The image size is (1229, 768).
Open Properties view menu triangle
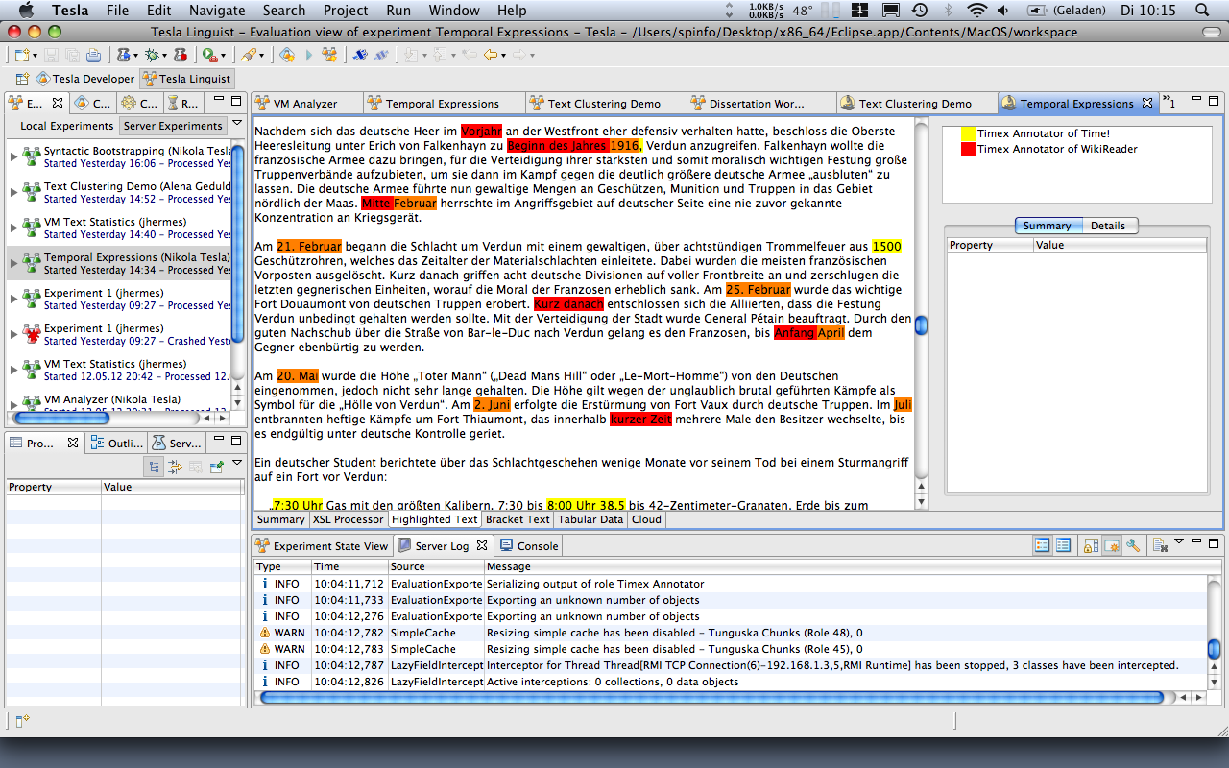[x=236, y=465]
